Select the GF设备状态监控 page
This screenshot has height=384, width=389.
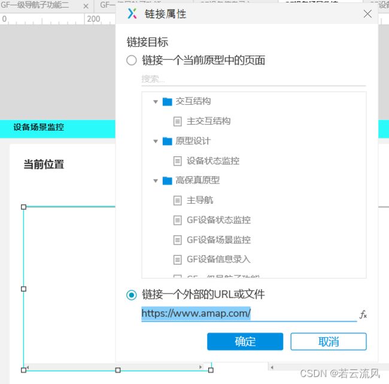(x=218, y=220)
